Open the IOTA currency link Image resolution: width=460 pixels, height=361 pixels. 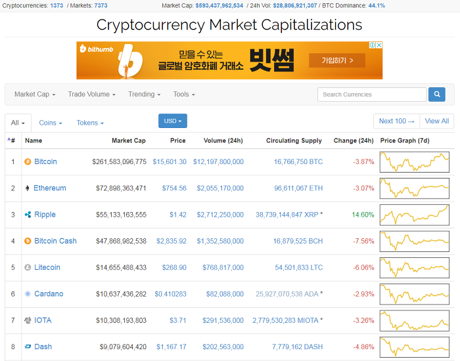point(43,320)
